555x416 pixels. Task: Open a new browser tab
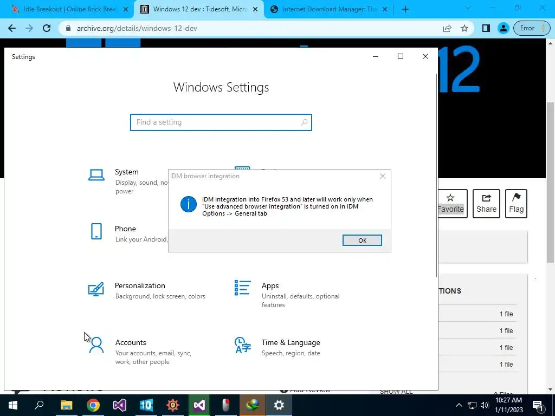pos(405,10)
